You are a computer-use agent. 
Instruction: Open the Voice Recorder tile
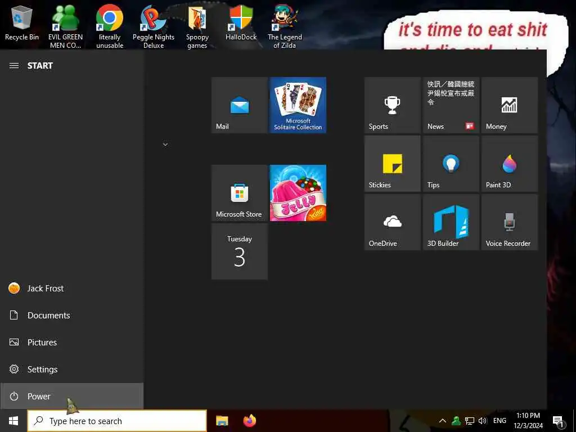510,222
